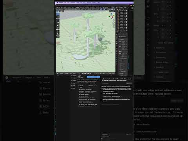188x141 pixels.
Task: Open the Global transform orientation dropdown
Action: [x=83, y=9]
